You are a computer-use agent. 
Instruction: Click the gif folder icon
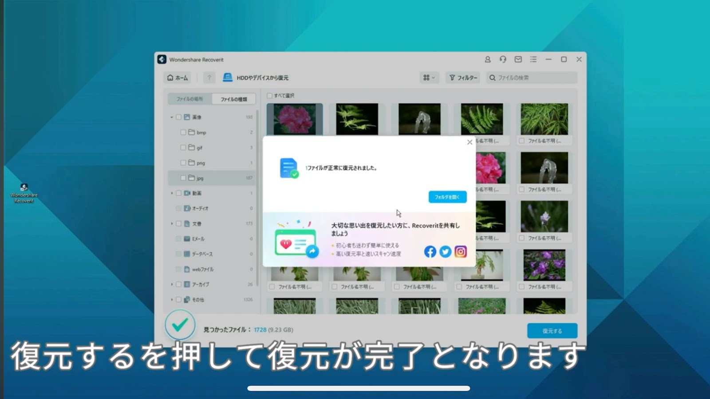point(192,147)
